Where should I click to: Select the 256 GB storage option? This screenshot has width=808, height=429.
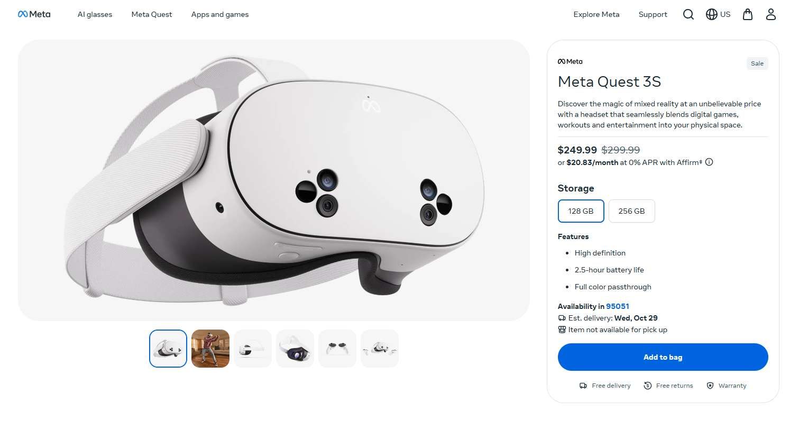pyautogui.click(x=631, y=211)
